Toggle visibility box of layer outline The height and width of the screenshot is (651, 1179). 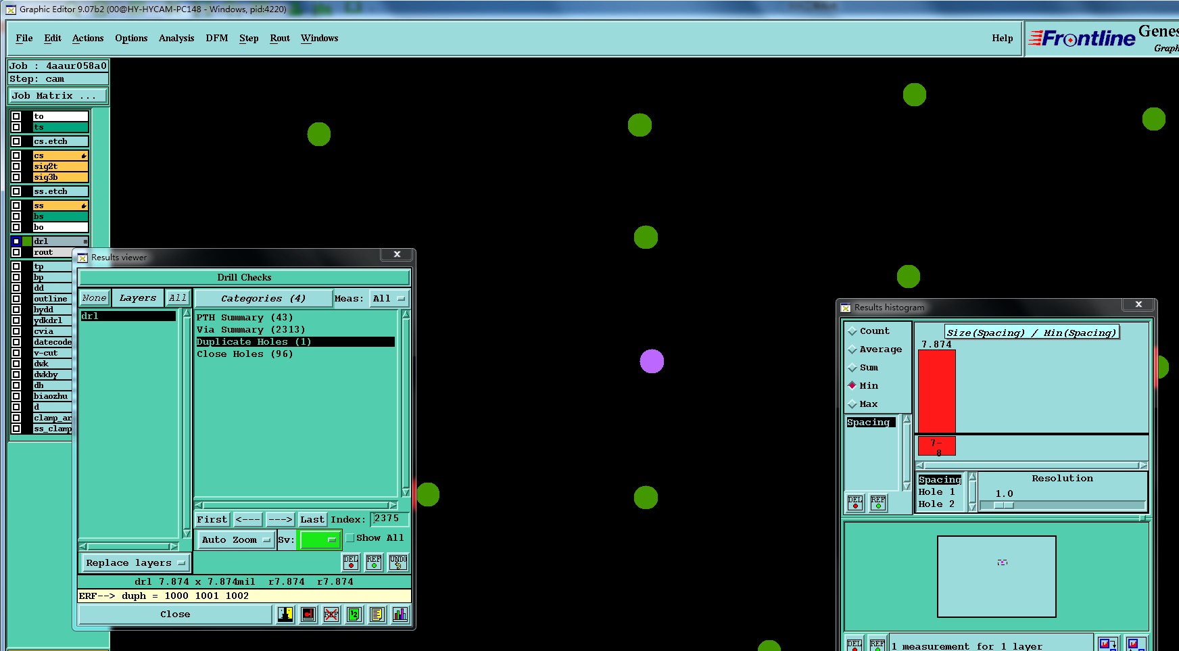(16, 299)
